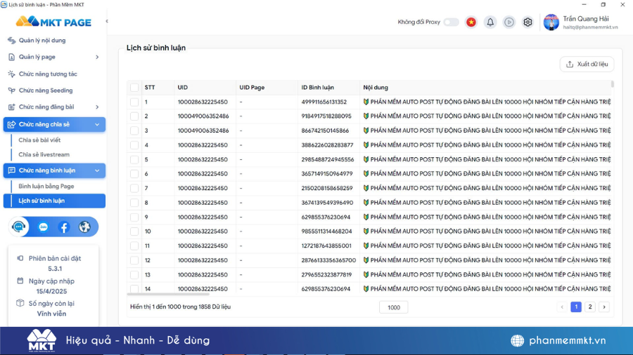Click the Chức năng bình luận comment icon
Screen dimensions: 633x355
(12, 170)
